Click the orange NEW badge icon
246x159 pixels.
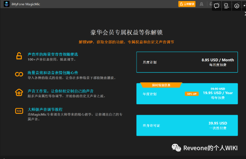pyautogui.click(x=19, y=111)
